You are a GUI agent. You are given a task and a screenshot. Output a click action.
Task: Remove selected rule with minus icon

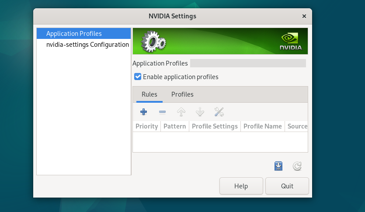162,112
